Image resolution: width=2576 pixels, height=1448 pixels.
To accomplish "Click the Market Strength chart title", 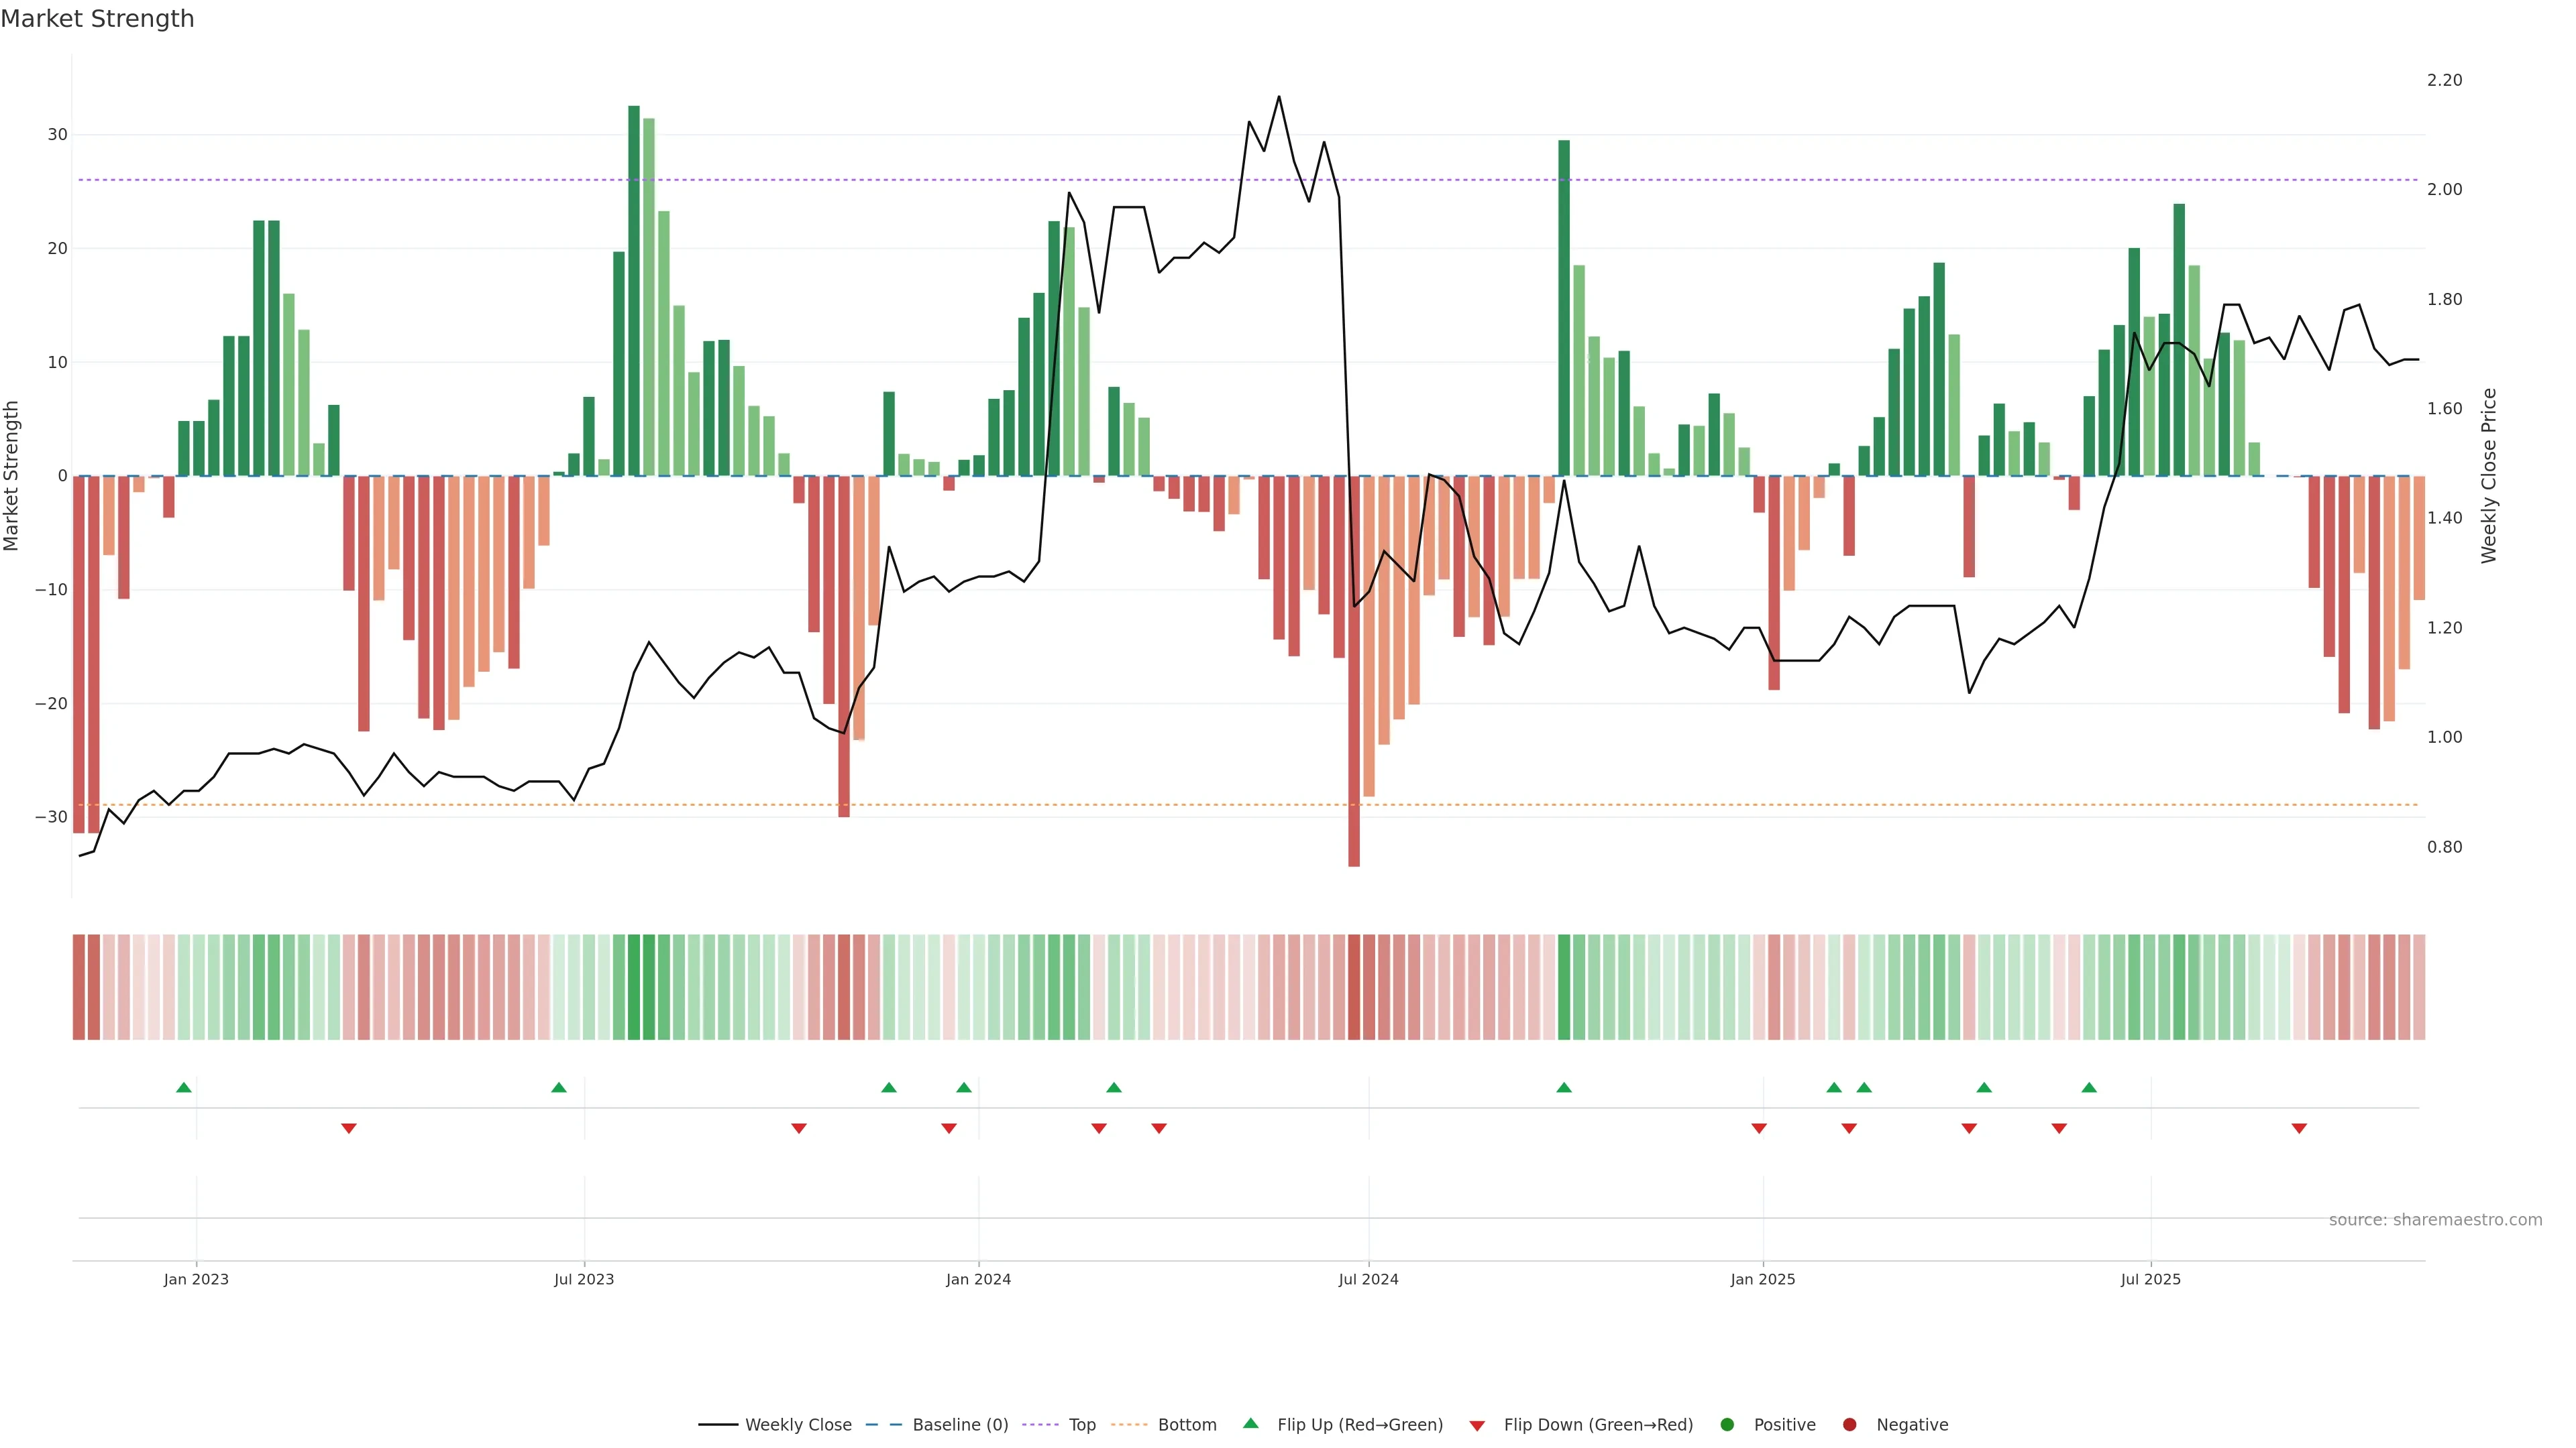I will coord(97,19).
